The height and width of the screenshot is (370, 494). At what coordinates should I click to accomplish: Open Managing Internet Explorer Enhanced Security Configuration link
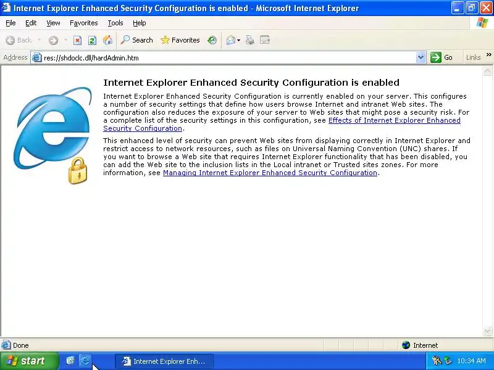click(x=270, y=173)
